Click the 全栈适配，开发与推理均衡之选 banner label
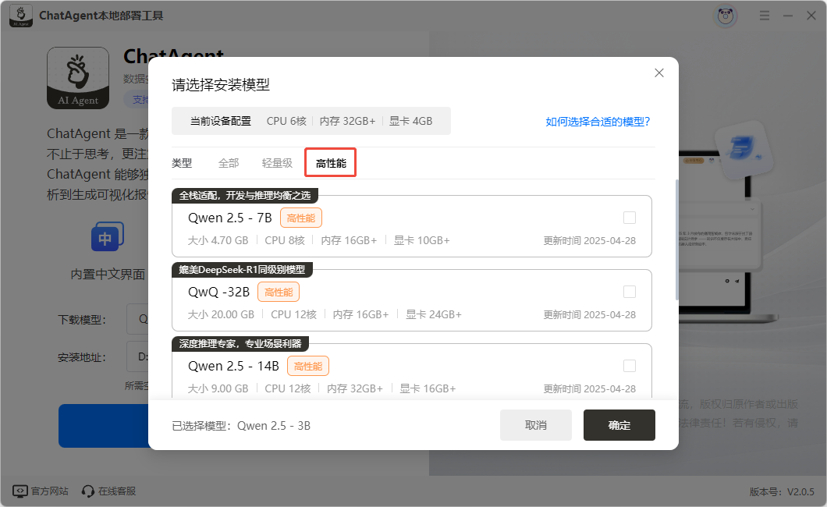The height and width of the screenshot is (507, 827). coord(245,196)
